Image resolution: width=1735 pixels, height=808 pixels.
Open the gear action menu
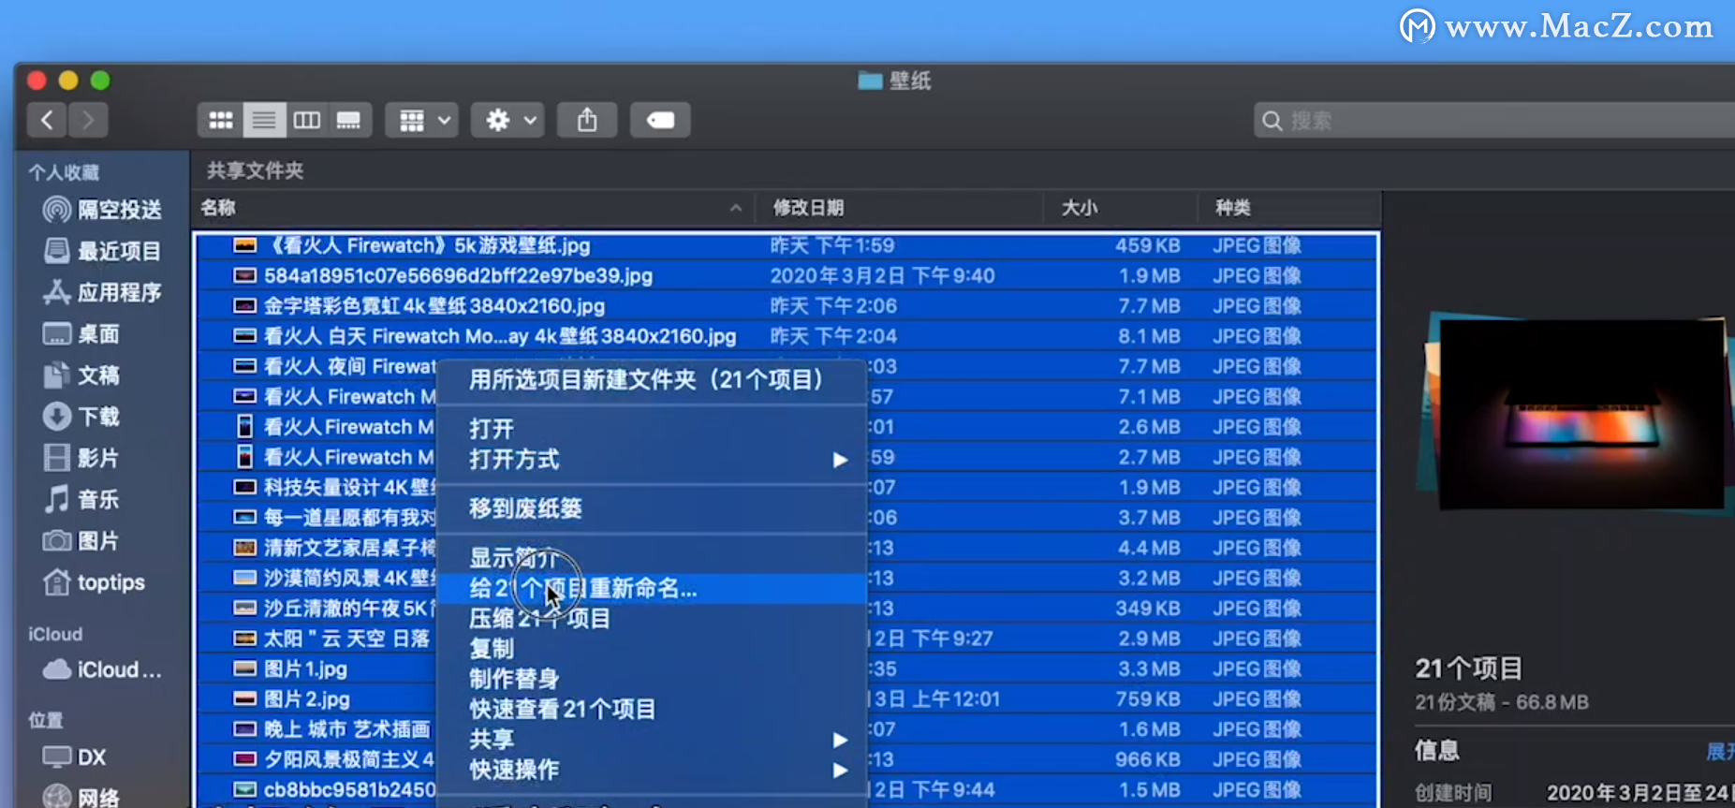pyautogui.click(x=507, y=120)
